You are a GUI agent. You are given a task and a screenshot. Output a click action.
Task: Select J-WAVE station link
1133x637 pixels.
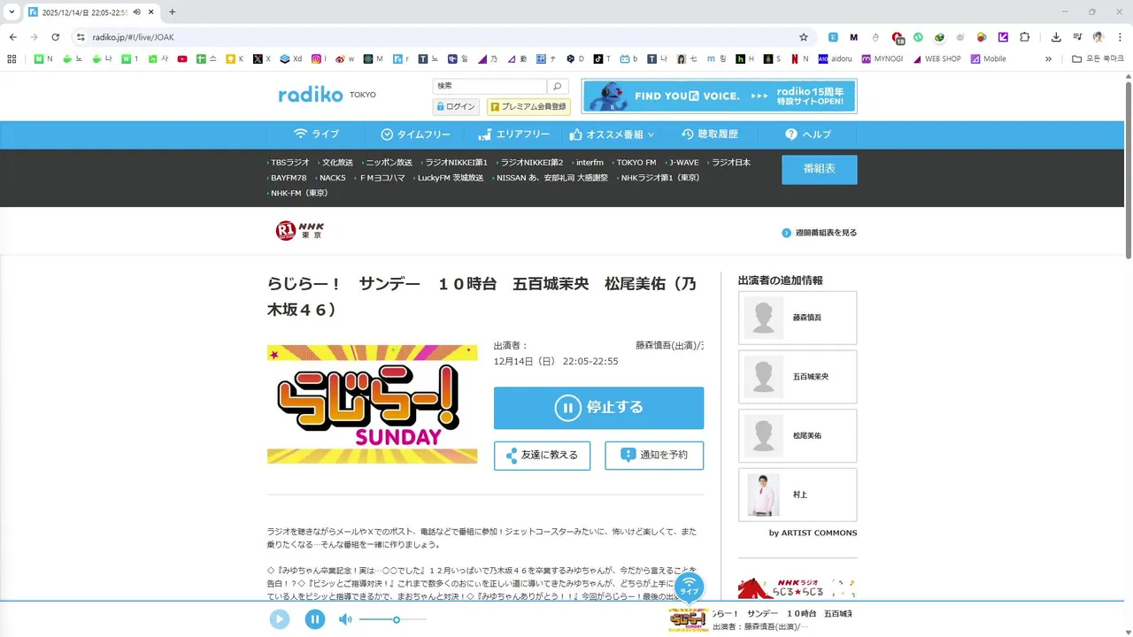(x=682, y=163)
